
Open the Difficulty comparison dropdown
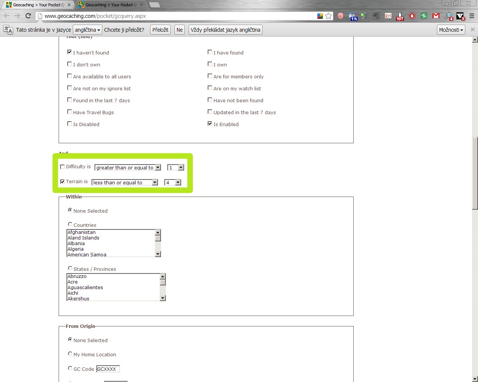[x=128, y=167]
